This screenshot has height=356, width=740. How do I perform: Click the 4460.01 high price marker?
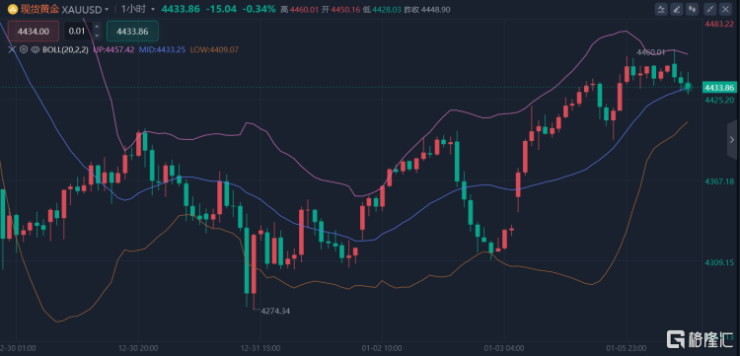(x=651, y=52)
